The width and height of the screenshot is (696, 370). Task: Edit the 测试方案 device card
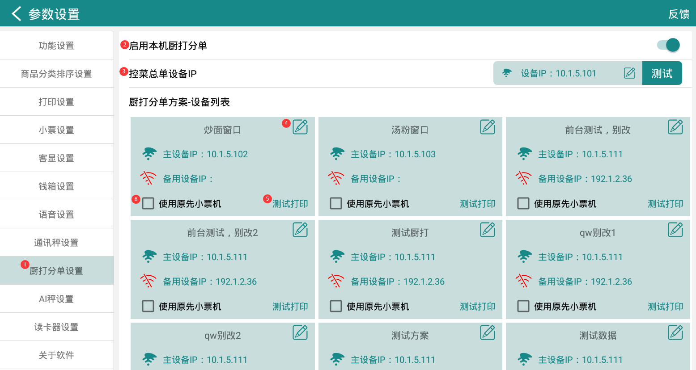tap(488, 333)
